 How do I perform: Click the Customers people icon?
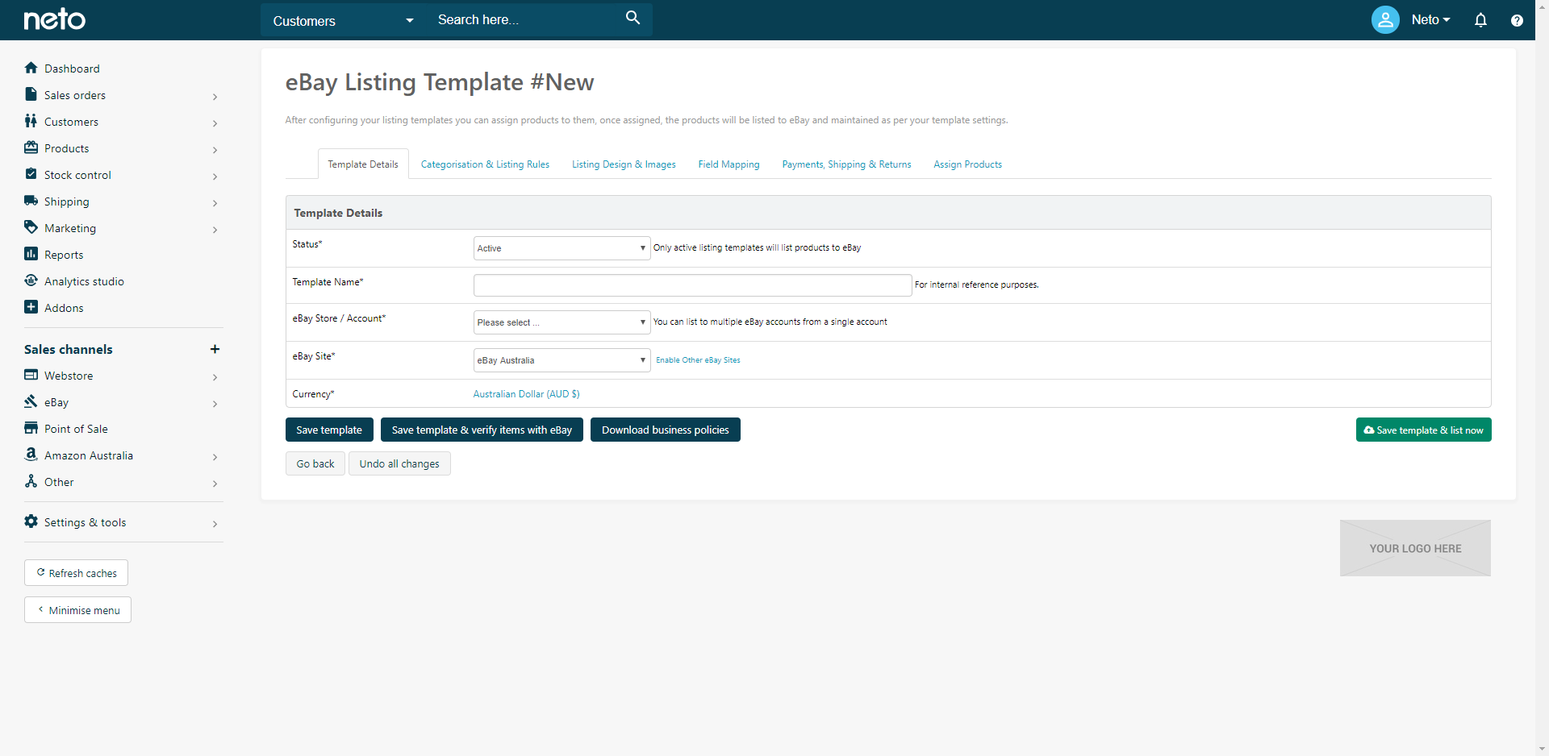tap(31, 121)
